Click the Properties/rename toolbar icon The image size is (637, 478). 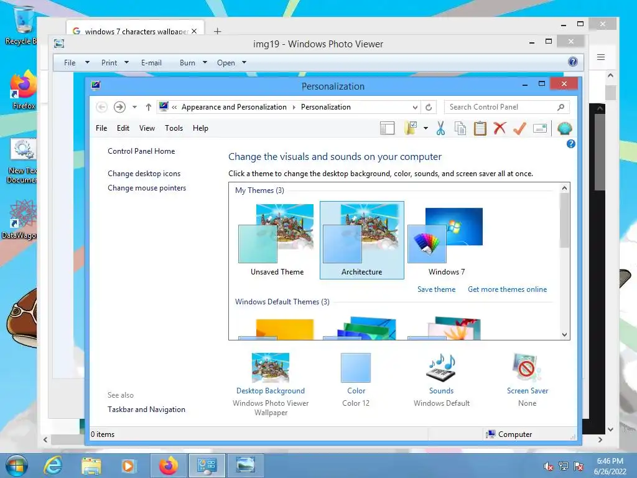pos(539,128)
